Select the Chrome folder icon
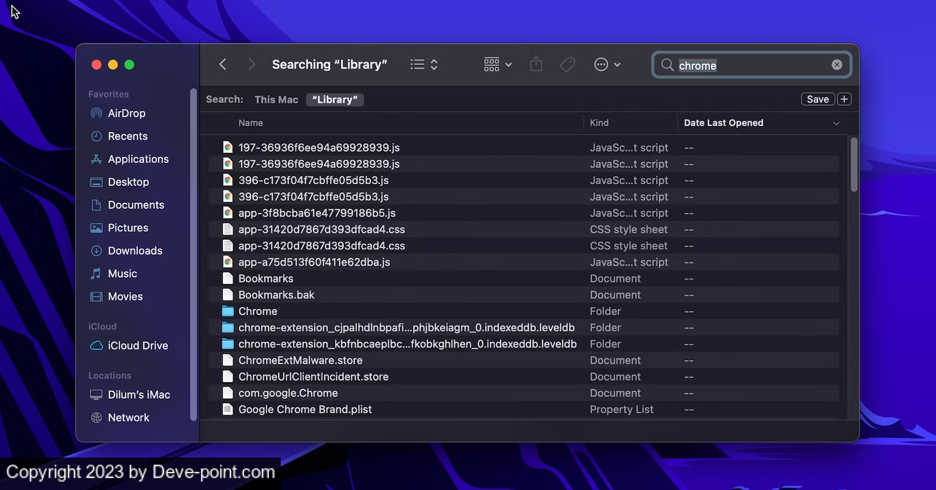936x490 pixels. click(228, 311)
